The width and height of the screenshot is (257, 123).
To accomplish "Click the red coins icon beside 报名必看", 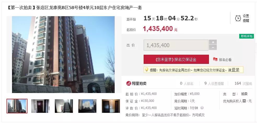I will (x=215, y=59).
